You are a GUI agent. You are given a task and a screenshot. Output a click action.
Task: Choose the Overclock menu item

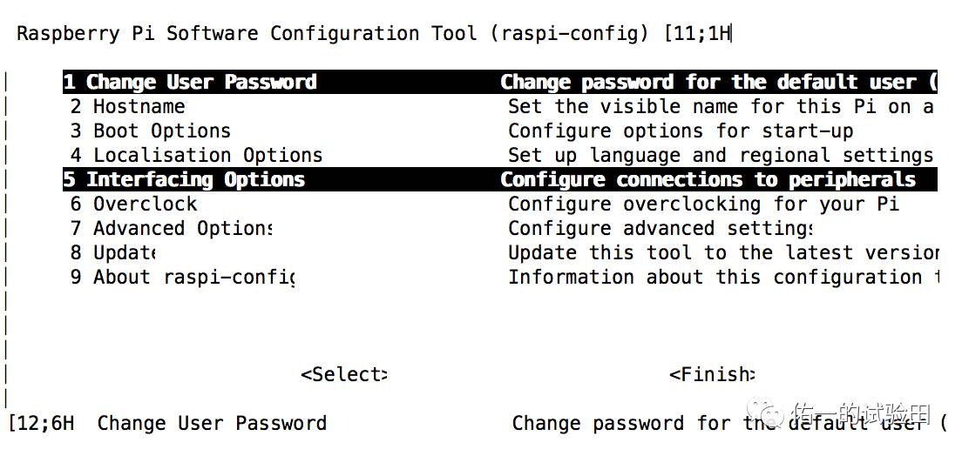tap(133, 205)
